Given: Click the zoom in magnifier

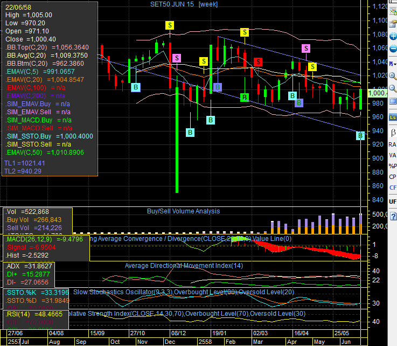Looking at the screenshot, I should pos(393,76).
